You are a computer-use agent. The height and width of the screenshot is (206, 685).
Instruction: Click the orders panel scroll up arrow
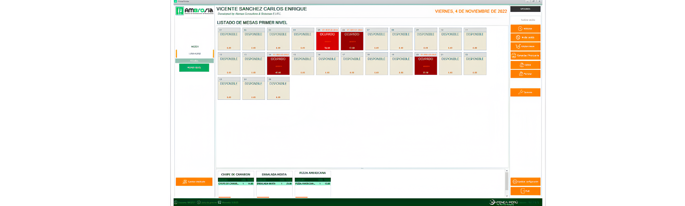(x=507, y=171)
